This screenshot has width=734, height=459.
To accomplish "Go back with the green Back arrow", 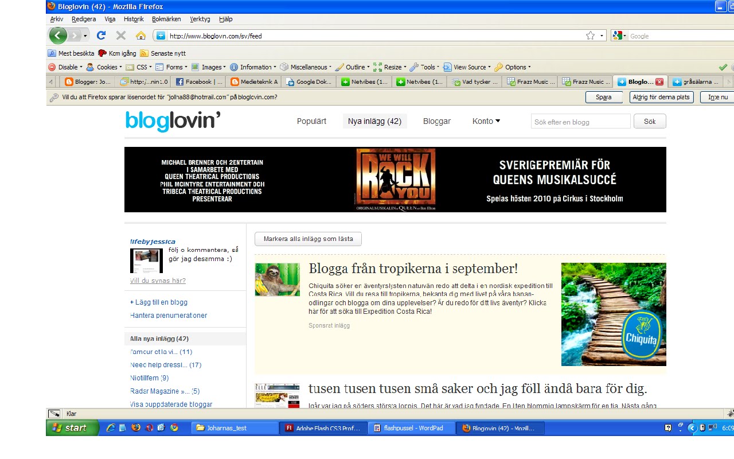I will point(58,36).
